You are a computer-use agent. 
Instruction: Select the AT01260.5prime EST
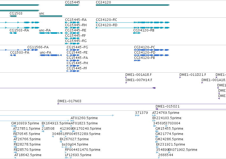(73, 121)
